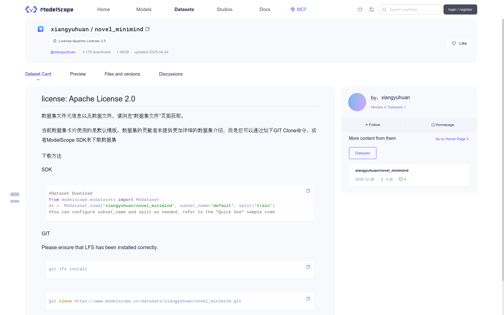Screen dimensions: 504x315
Task: Follow the user xiangyuhuan
Action: coord(372,125)
